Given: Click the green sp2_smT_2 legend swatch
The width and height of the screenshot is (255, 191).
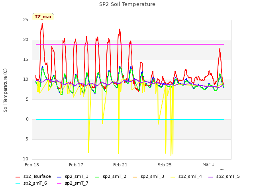Looking at the screenshot, I should (97, 177).
